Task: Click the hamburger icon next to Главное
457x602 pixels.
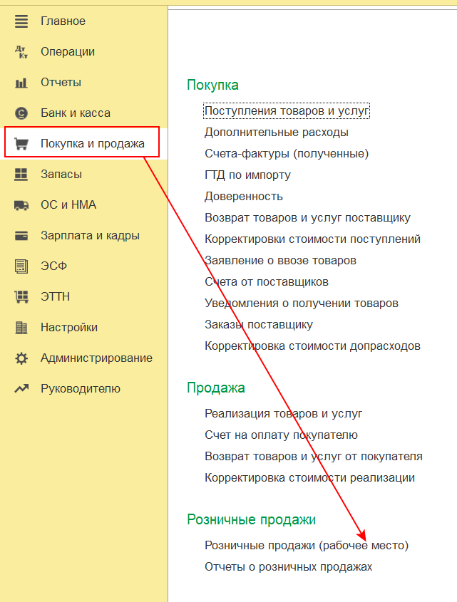Action: (21, 21)
